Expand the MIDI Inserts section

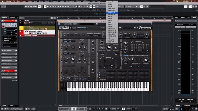coord(9,67)
